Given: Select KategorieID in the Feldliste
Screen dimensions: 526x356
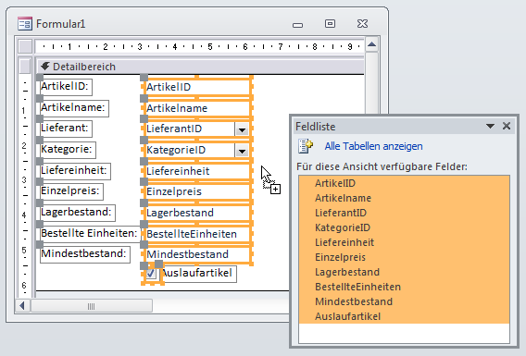Looking at the screenshot, I should click(404, 227).
